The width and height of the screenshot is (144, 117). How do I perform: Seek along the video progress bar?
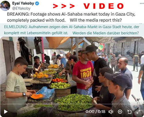[x=72, y=104]
